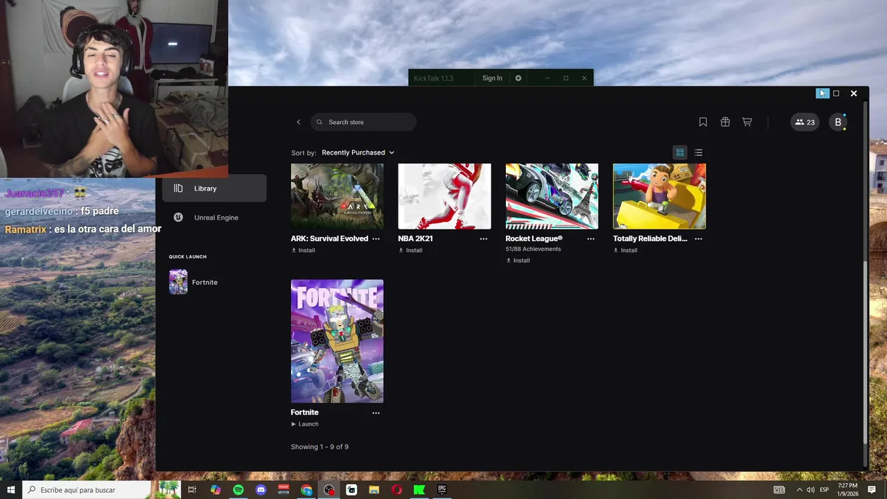Image resolution: width=887 pixels, height=499 pixels.
Task: Show hidden system tray icons
Action: pos(799,490)
